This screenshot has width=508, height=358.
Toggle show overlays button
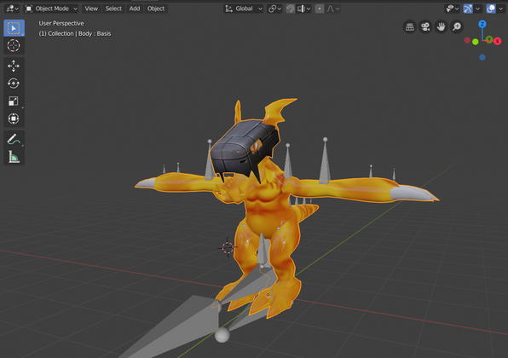coord(490,9)
